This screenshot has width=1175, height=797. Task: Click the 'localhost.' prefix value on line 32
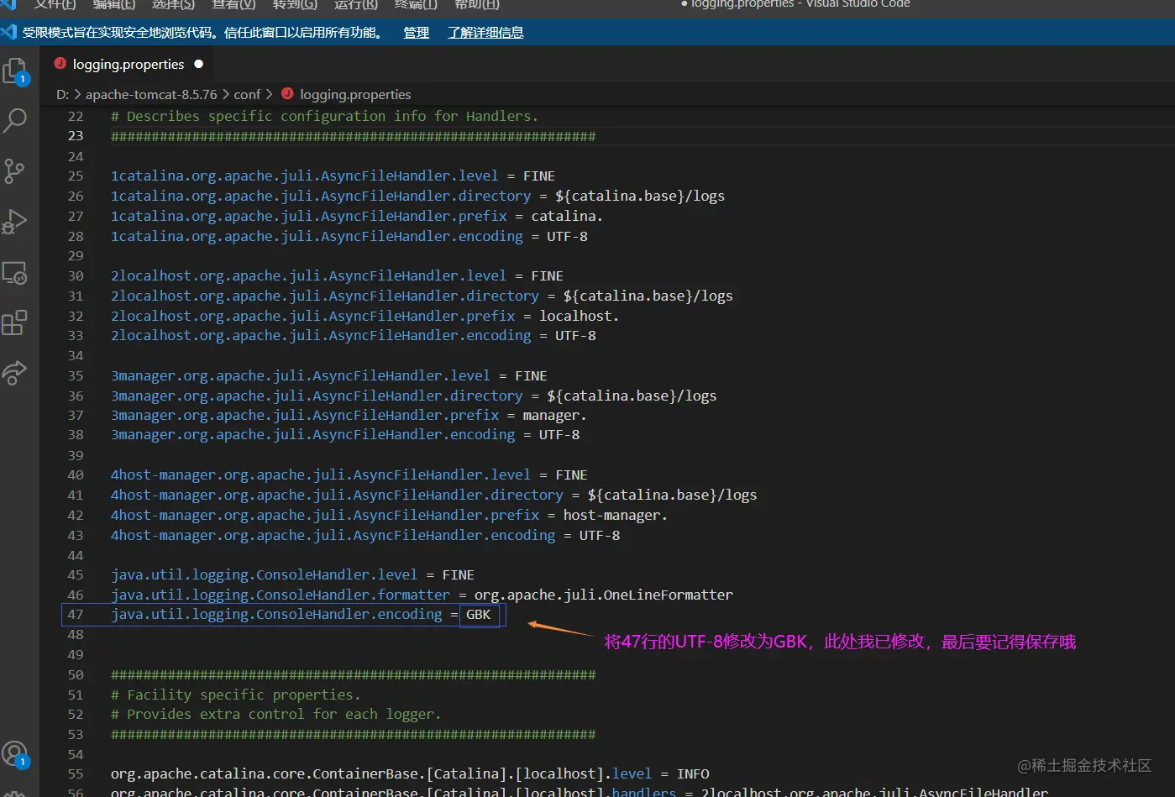click(x=579, y=317)
